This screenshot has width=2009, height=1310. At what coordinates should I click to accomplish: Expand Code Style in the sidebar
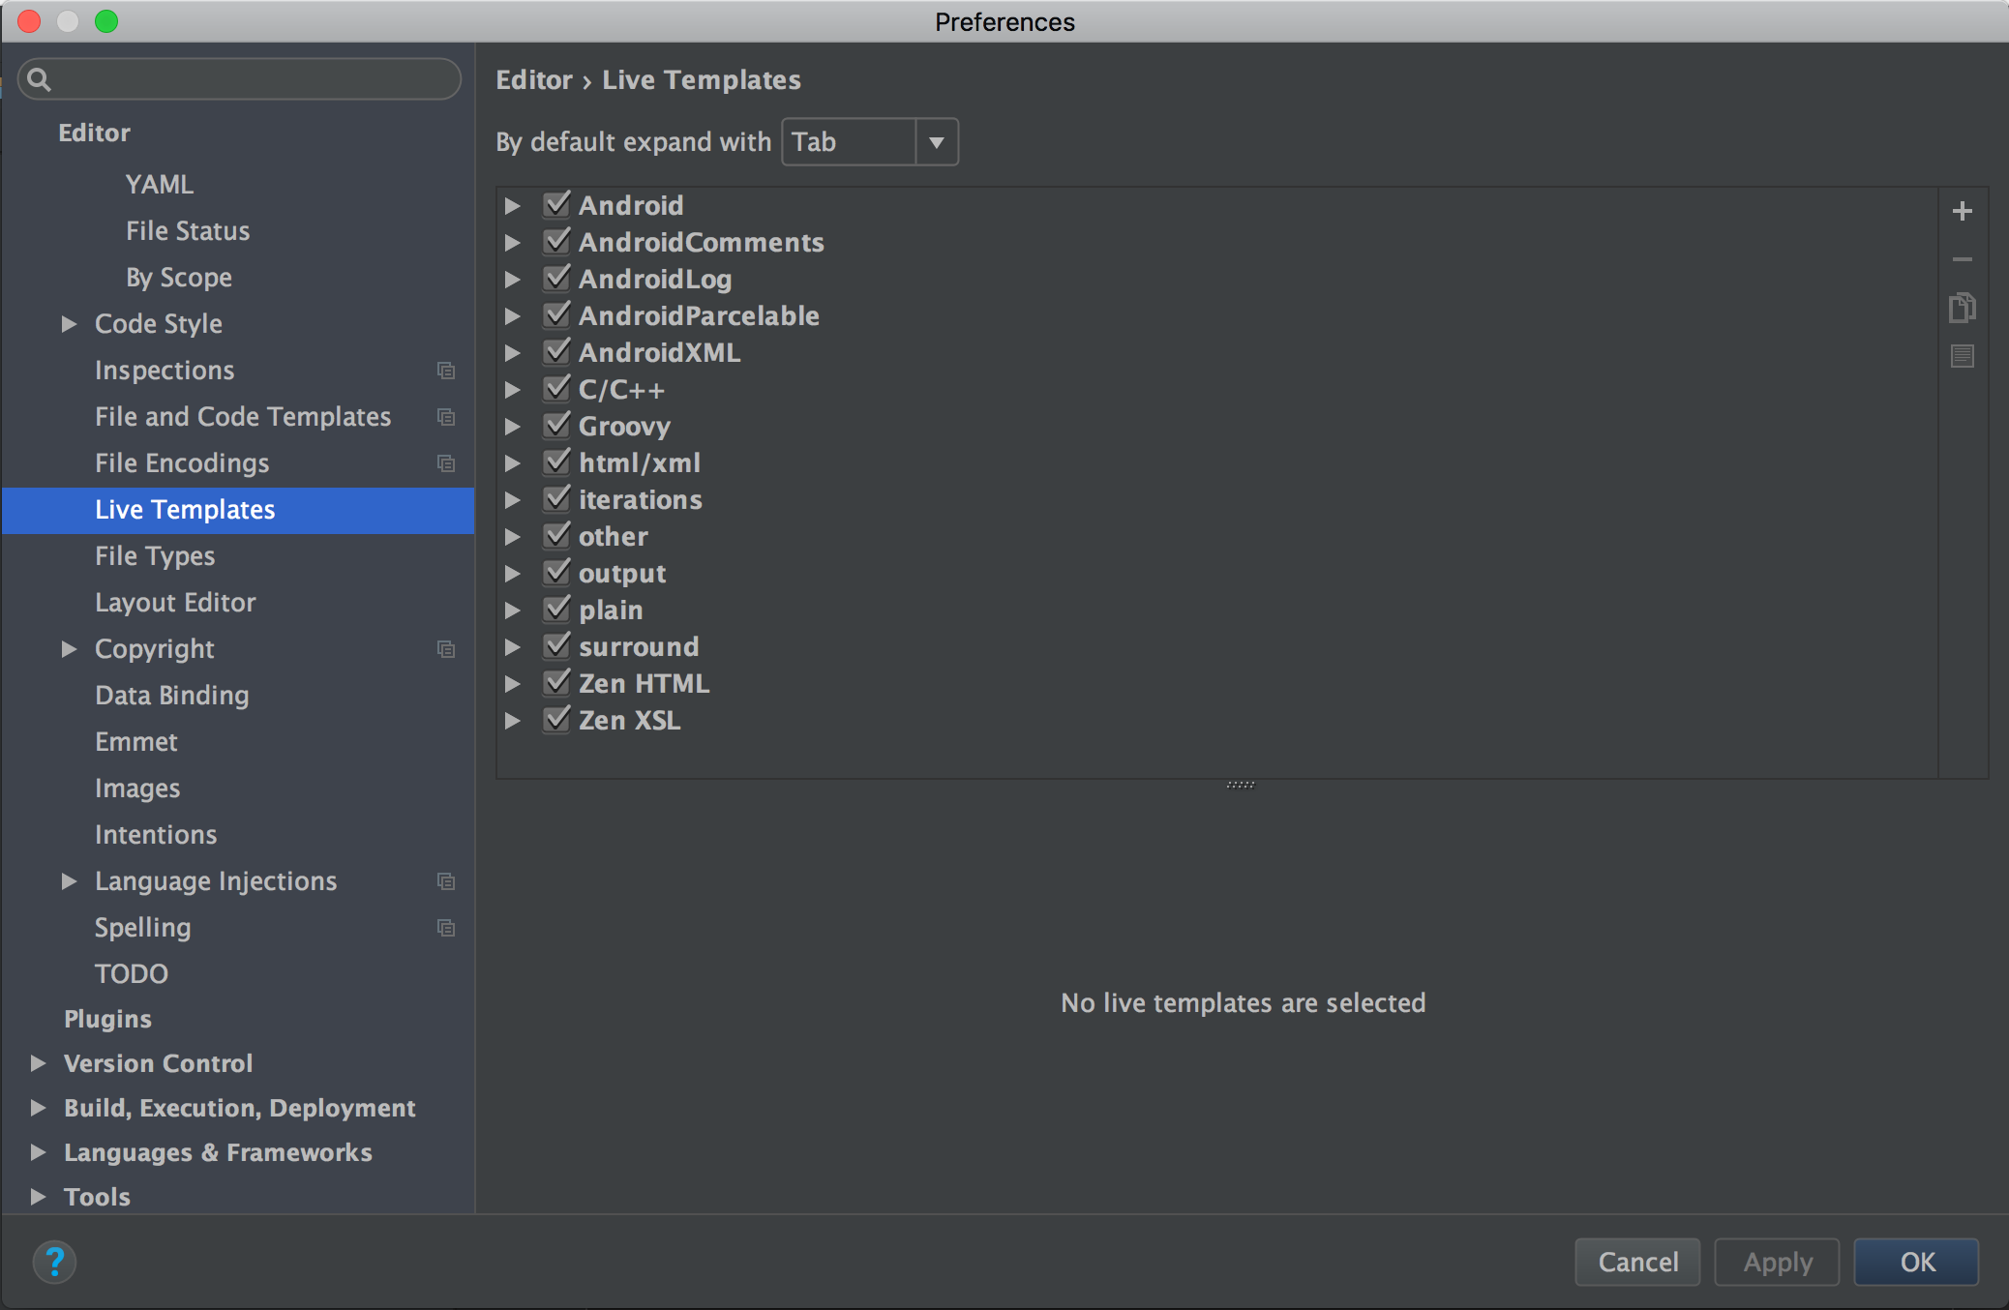(x=69, y=324)
